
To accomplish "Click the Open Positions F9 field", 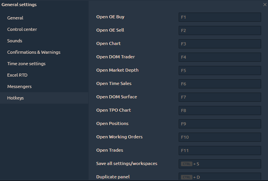I will coord(220,124).
